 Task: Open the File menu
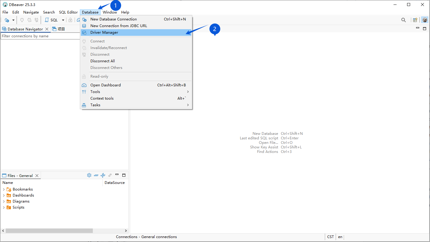5,12
